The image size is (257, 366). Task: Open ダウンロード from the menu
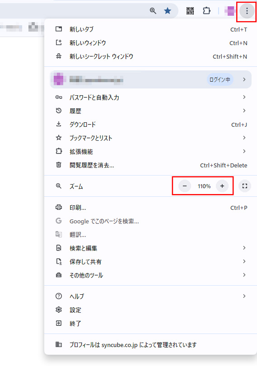pyautogui.click(x=151, y=125)
